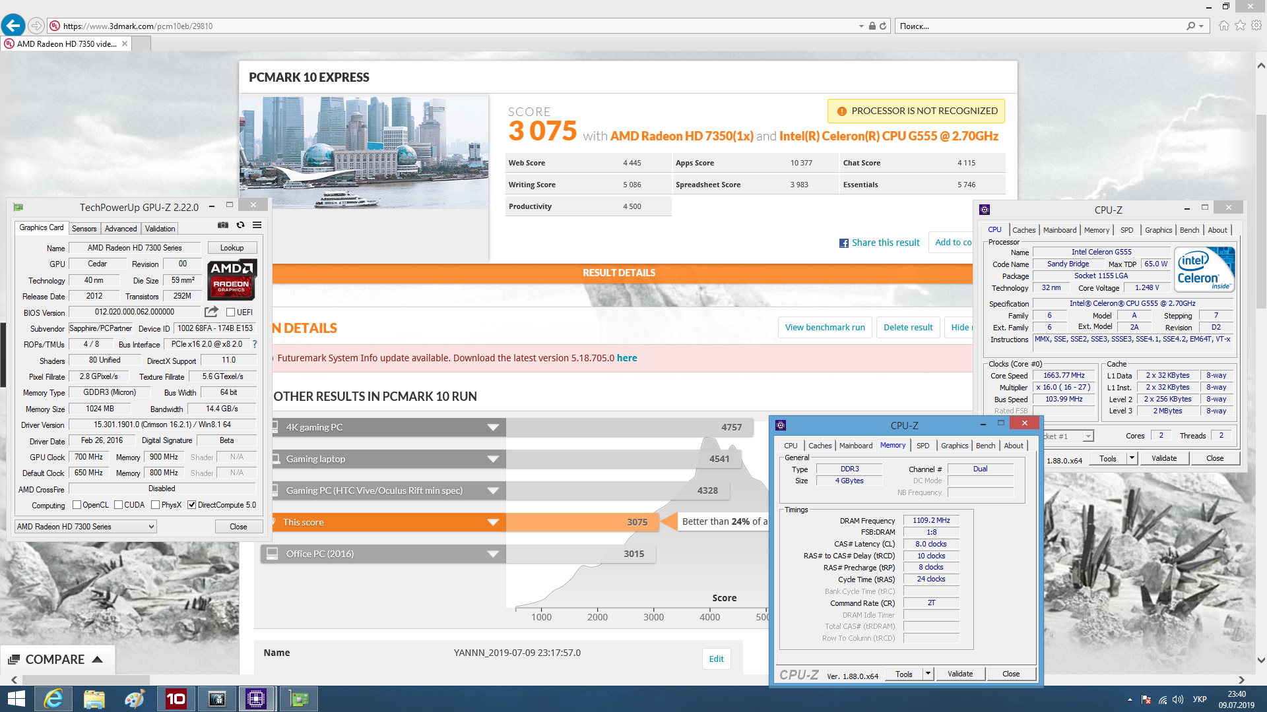This screenshot has height=712, width=1267.
Task: Switch to Sensors tab in GPU-Z
Action: [x=84, y=229]
